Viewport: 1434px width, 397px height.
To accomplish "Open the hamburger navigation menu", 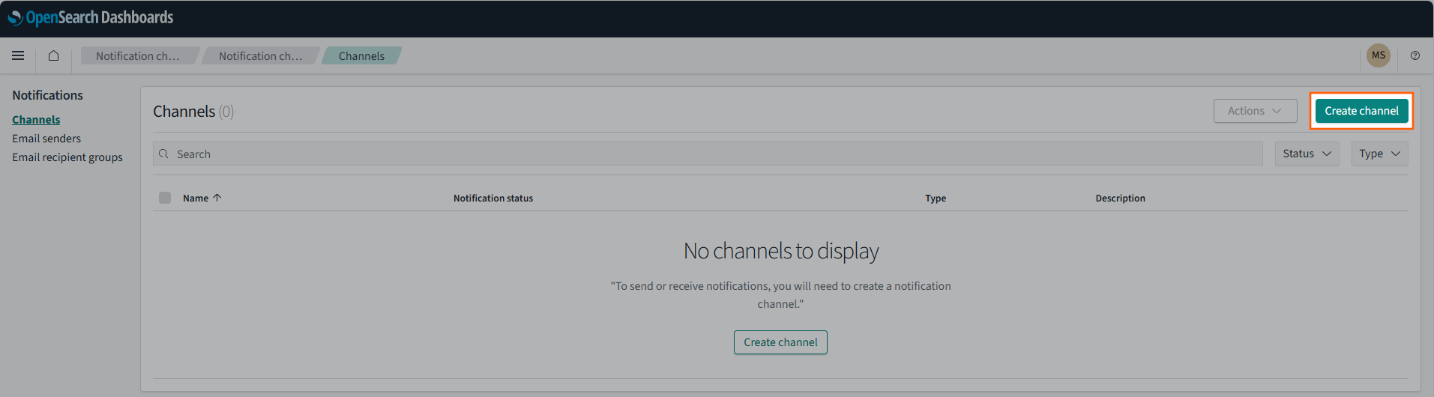I will (18, 55).
